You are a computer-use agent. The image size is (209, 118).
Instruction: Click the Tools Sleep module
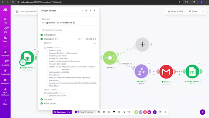point(141,71)
